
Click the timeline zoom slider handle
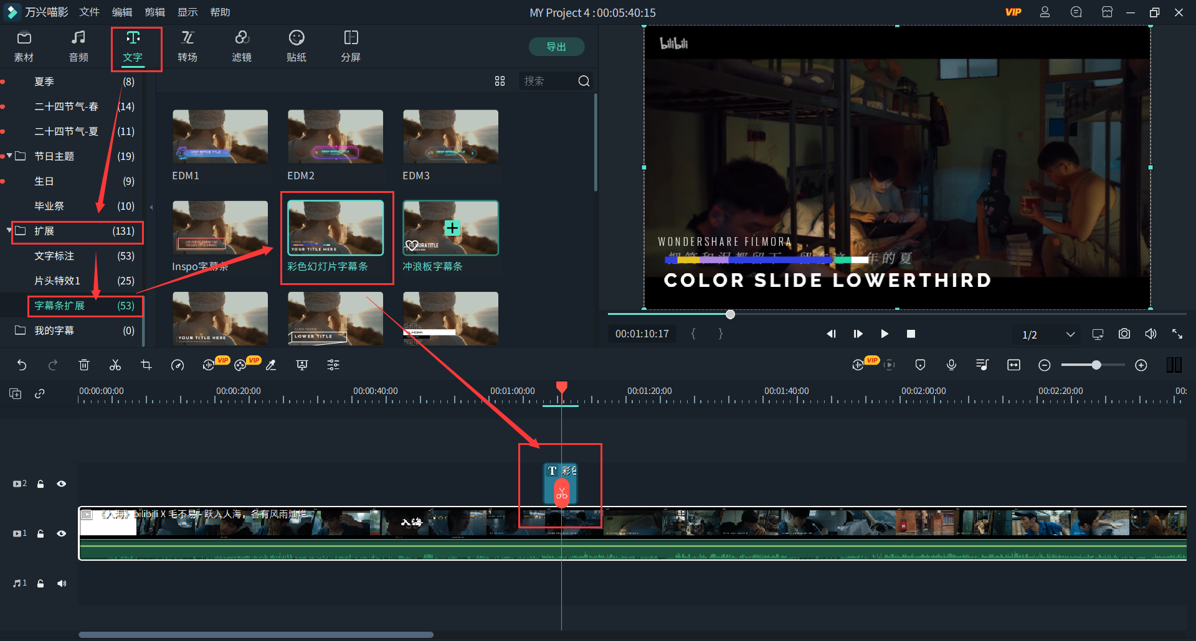pyautogui.click(x=1096, y=365)
